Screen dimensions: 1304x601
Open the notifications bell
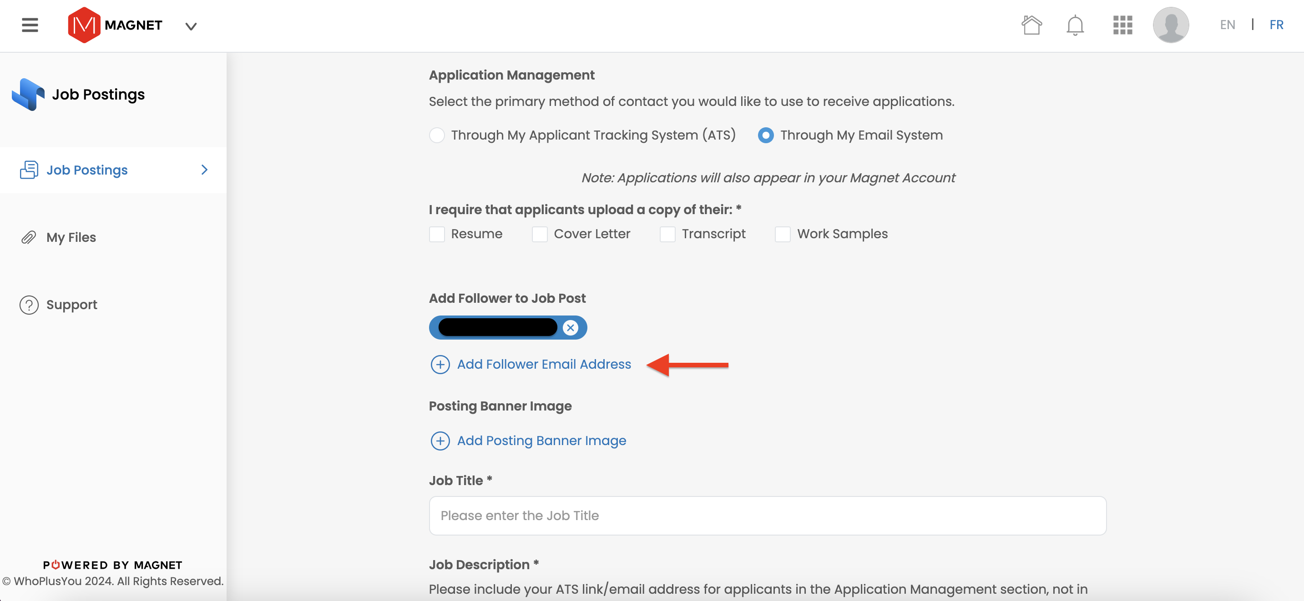point(1075,25)
